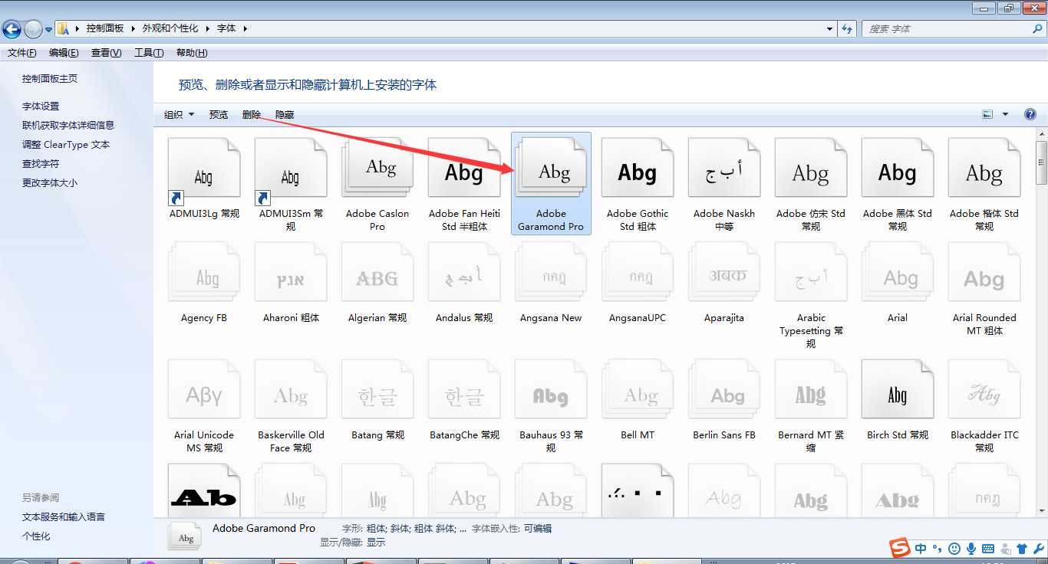Open the help button in the toolbar
This screenshot has height=564, width=1048.
tap(1030, 114)
